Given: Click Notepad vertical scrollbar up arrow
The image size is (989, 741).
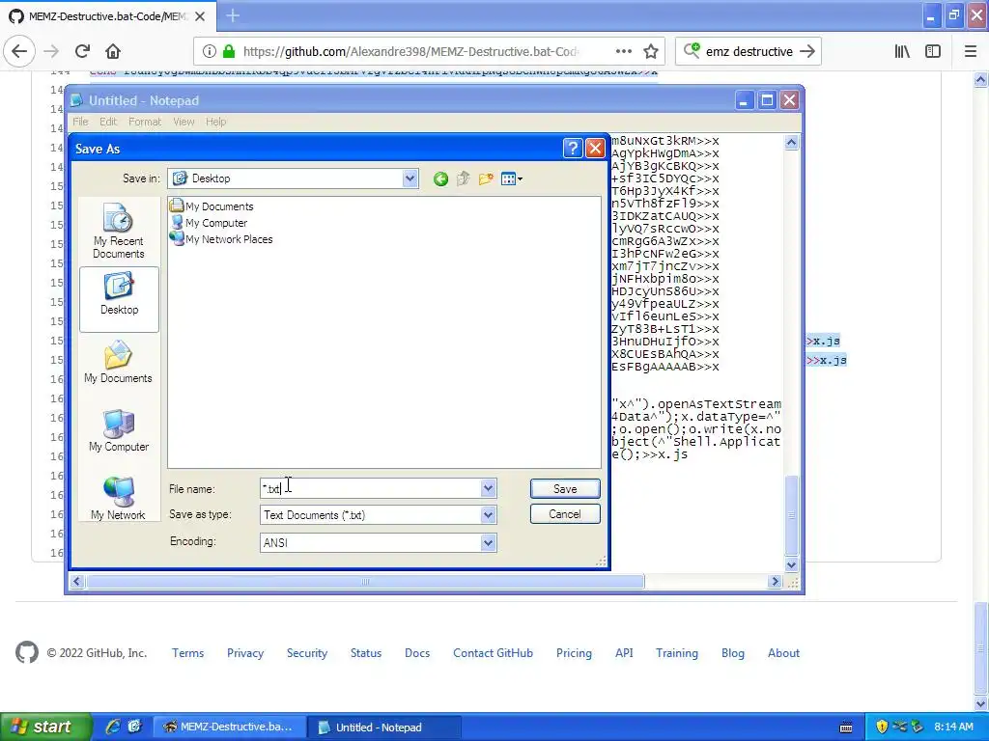Looking at the screenshot, I should coord(792,143).
